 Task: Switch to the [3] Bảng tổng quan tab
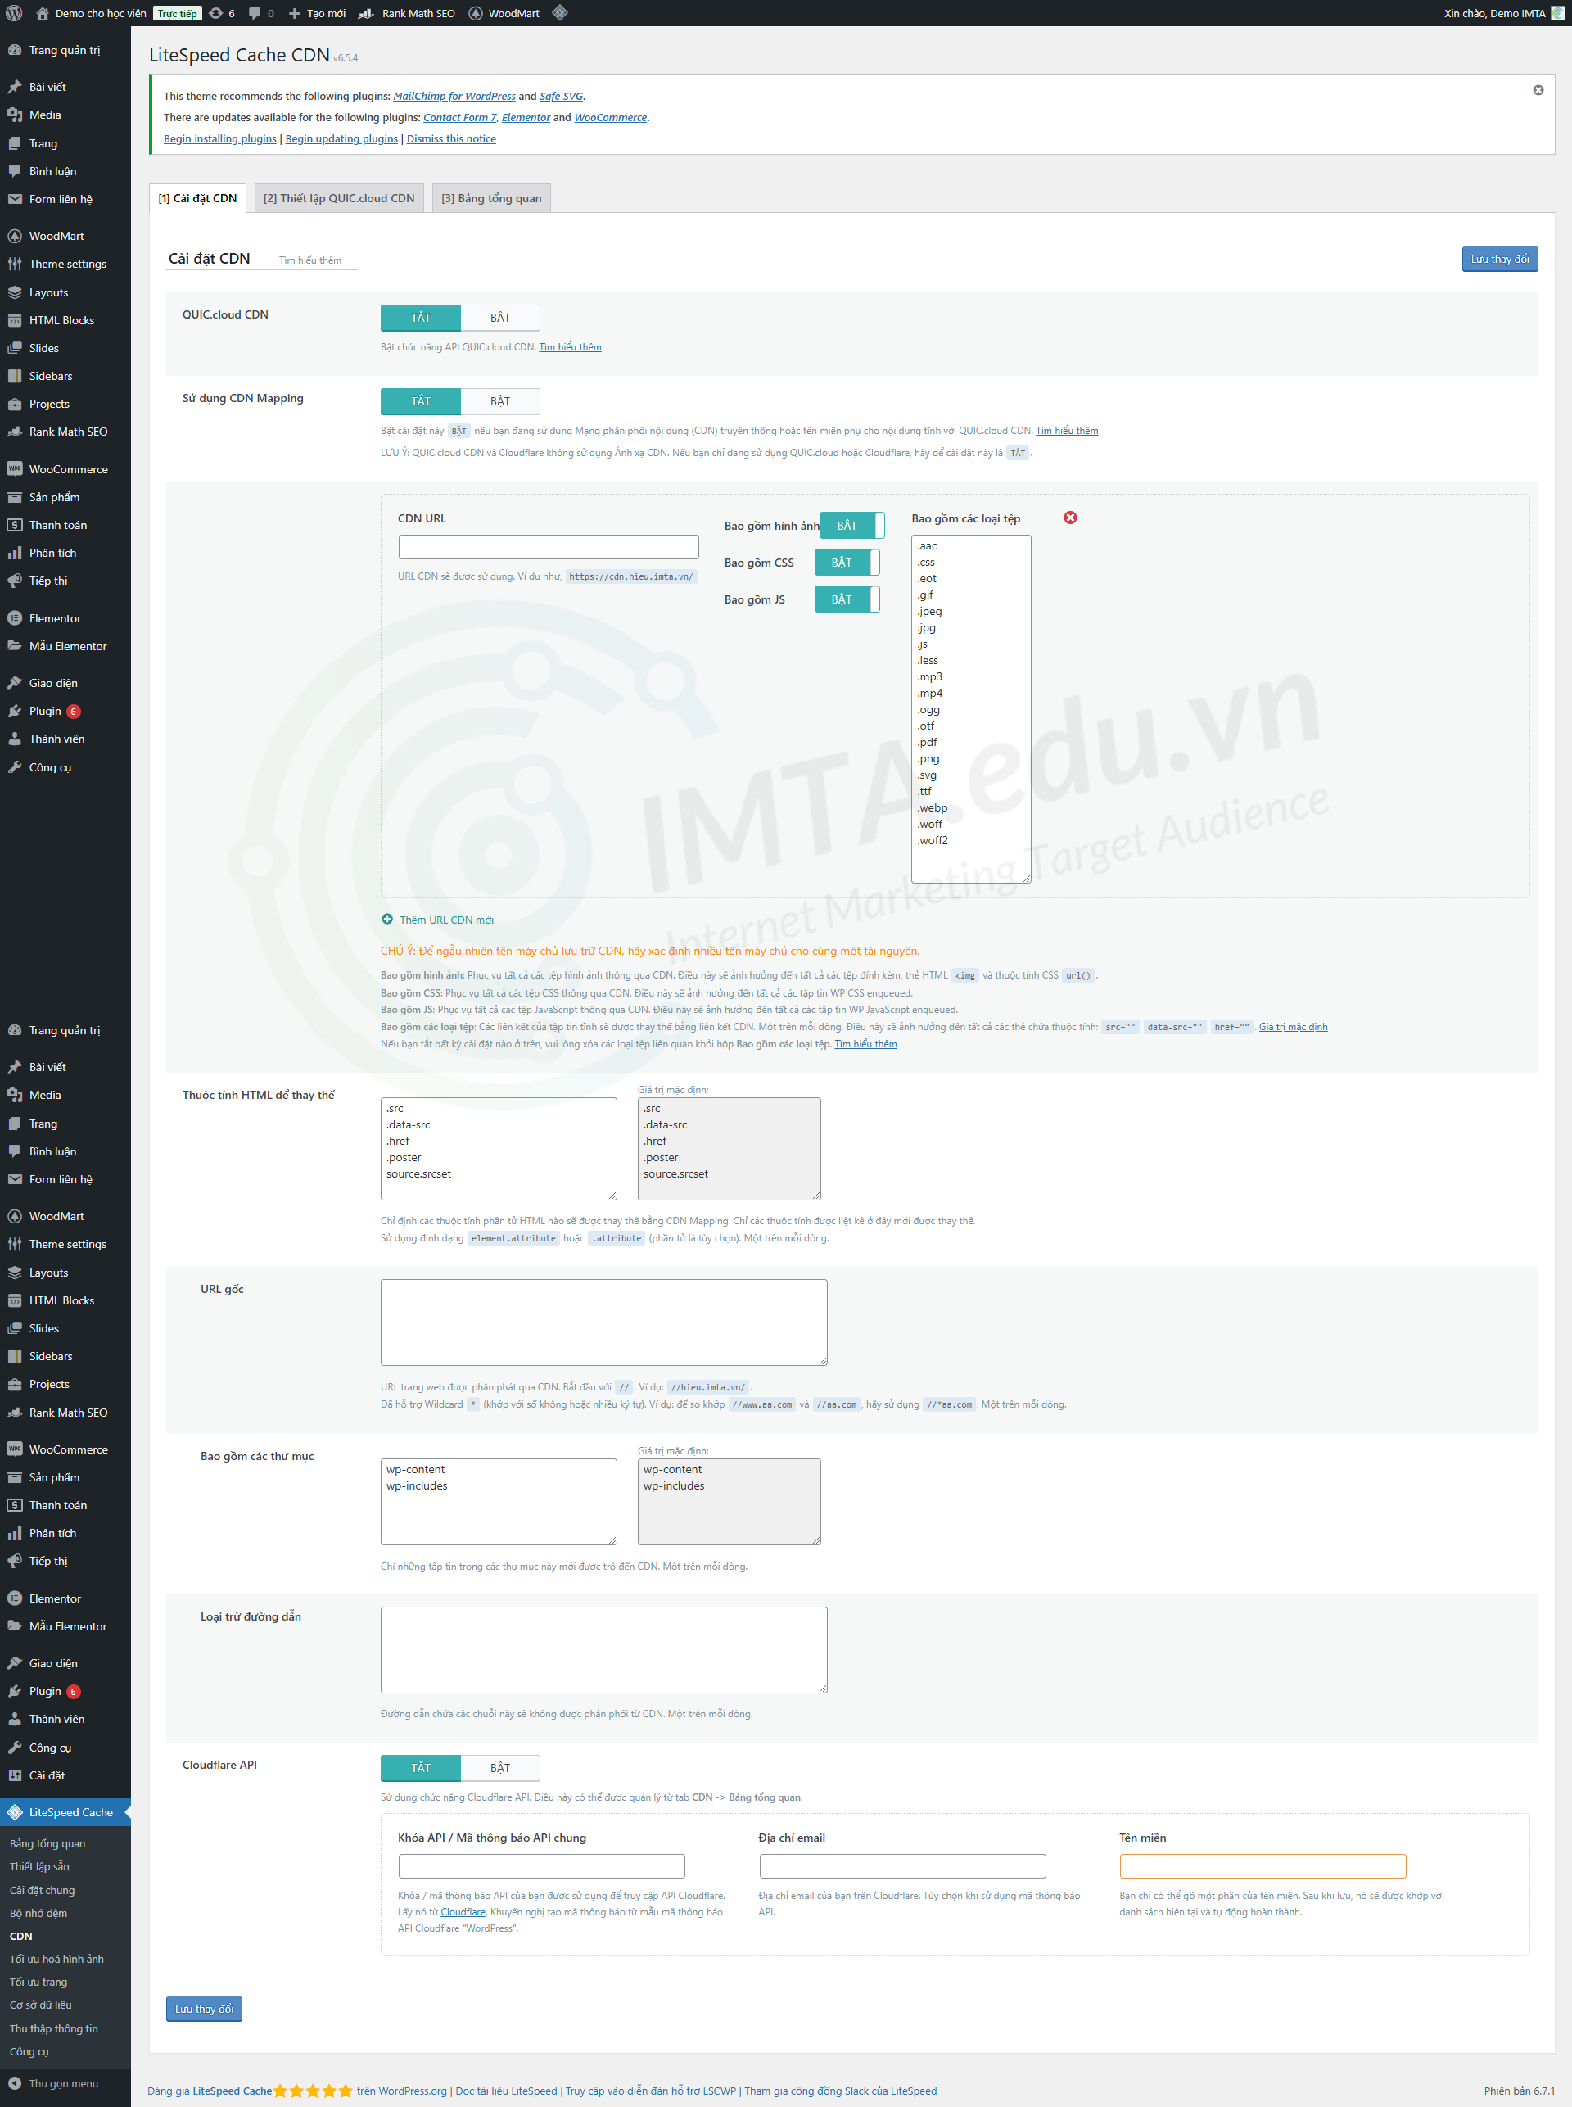coord(491,198)
